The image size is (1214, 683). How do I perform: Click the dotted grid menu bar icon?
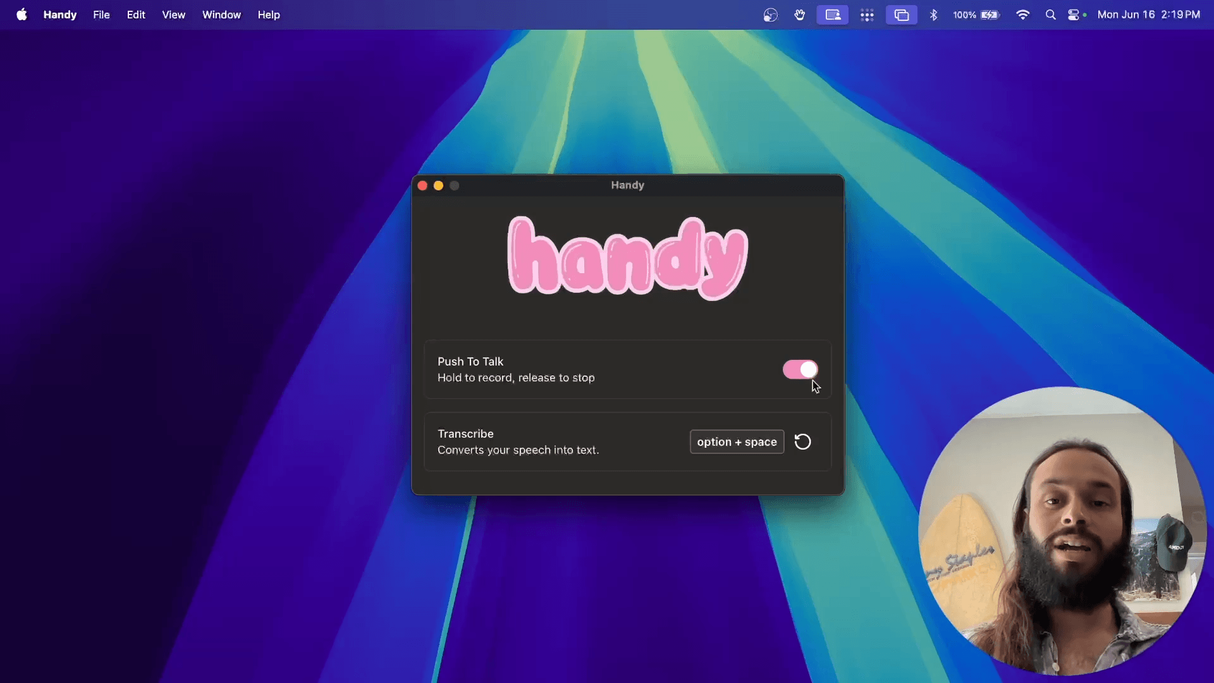pyautogui.click(x=867, y=15)
